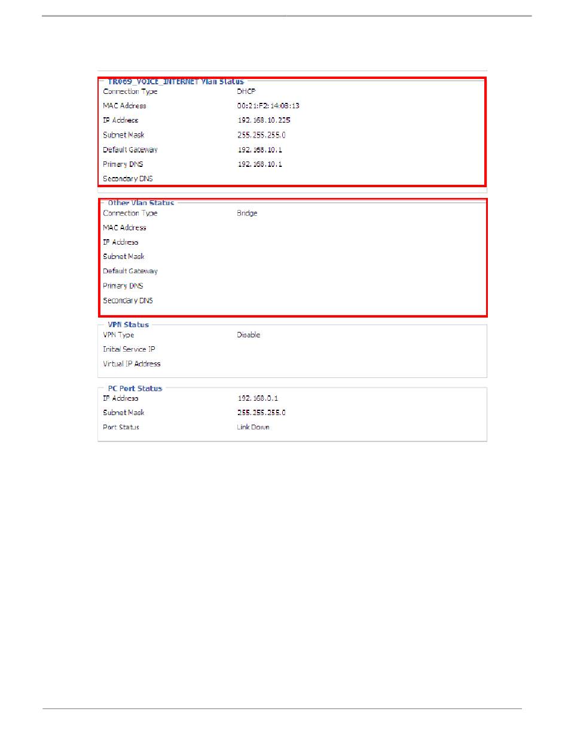The height and width of the screenshot is (750, 568).
Task: Select "Connection Type" label under Other Vlan Status
Action: (130, 214)
